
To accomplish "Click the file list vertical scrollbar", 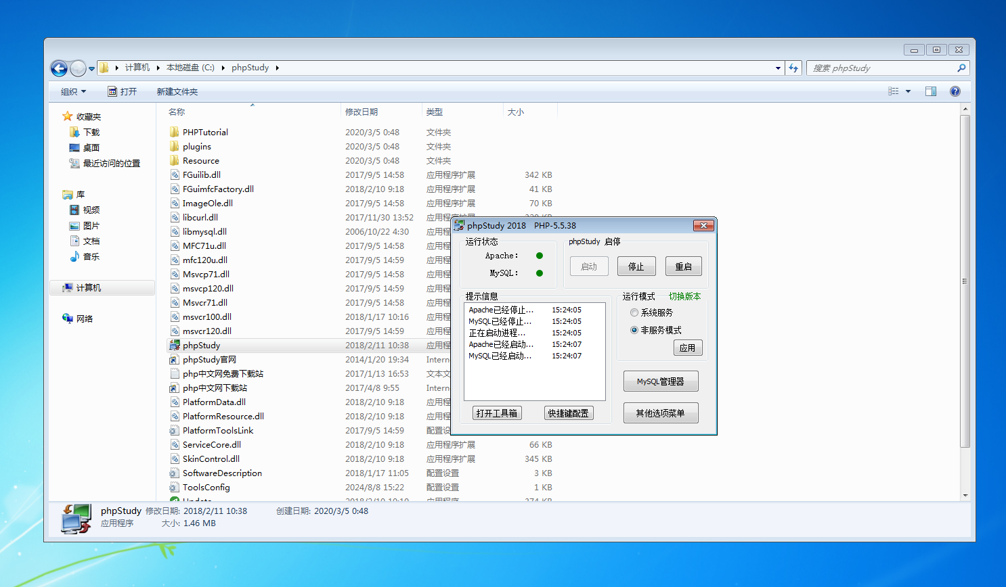I will [965, 281].
